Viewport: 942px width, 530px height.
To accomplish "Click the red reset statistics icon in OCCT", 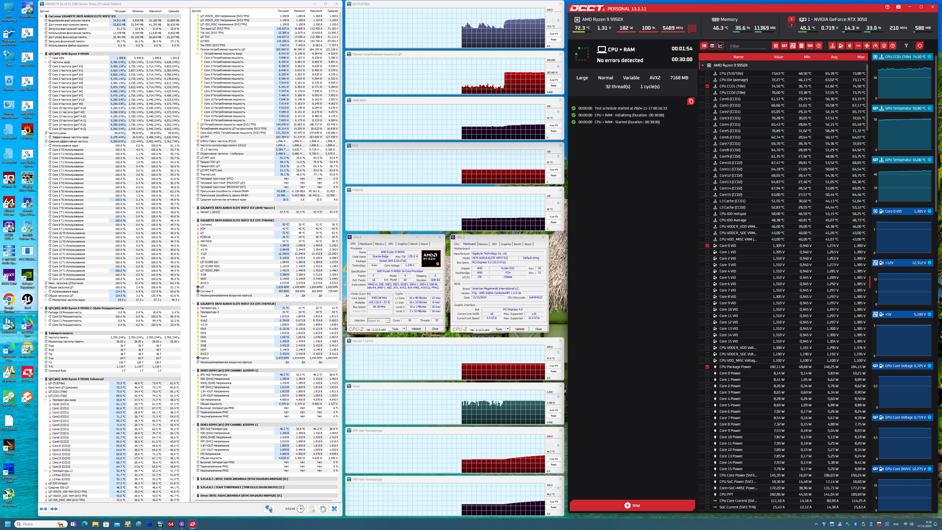I will click(x=919, y=46).
